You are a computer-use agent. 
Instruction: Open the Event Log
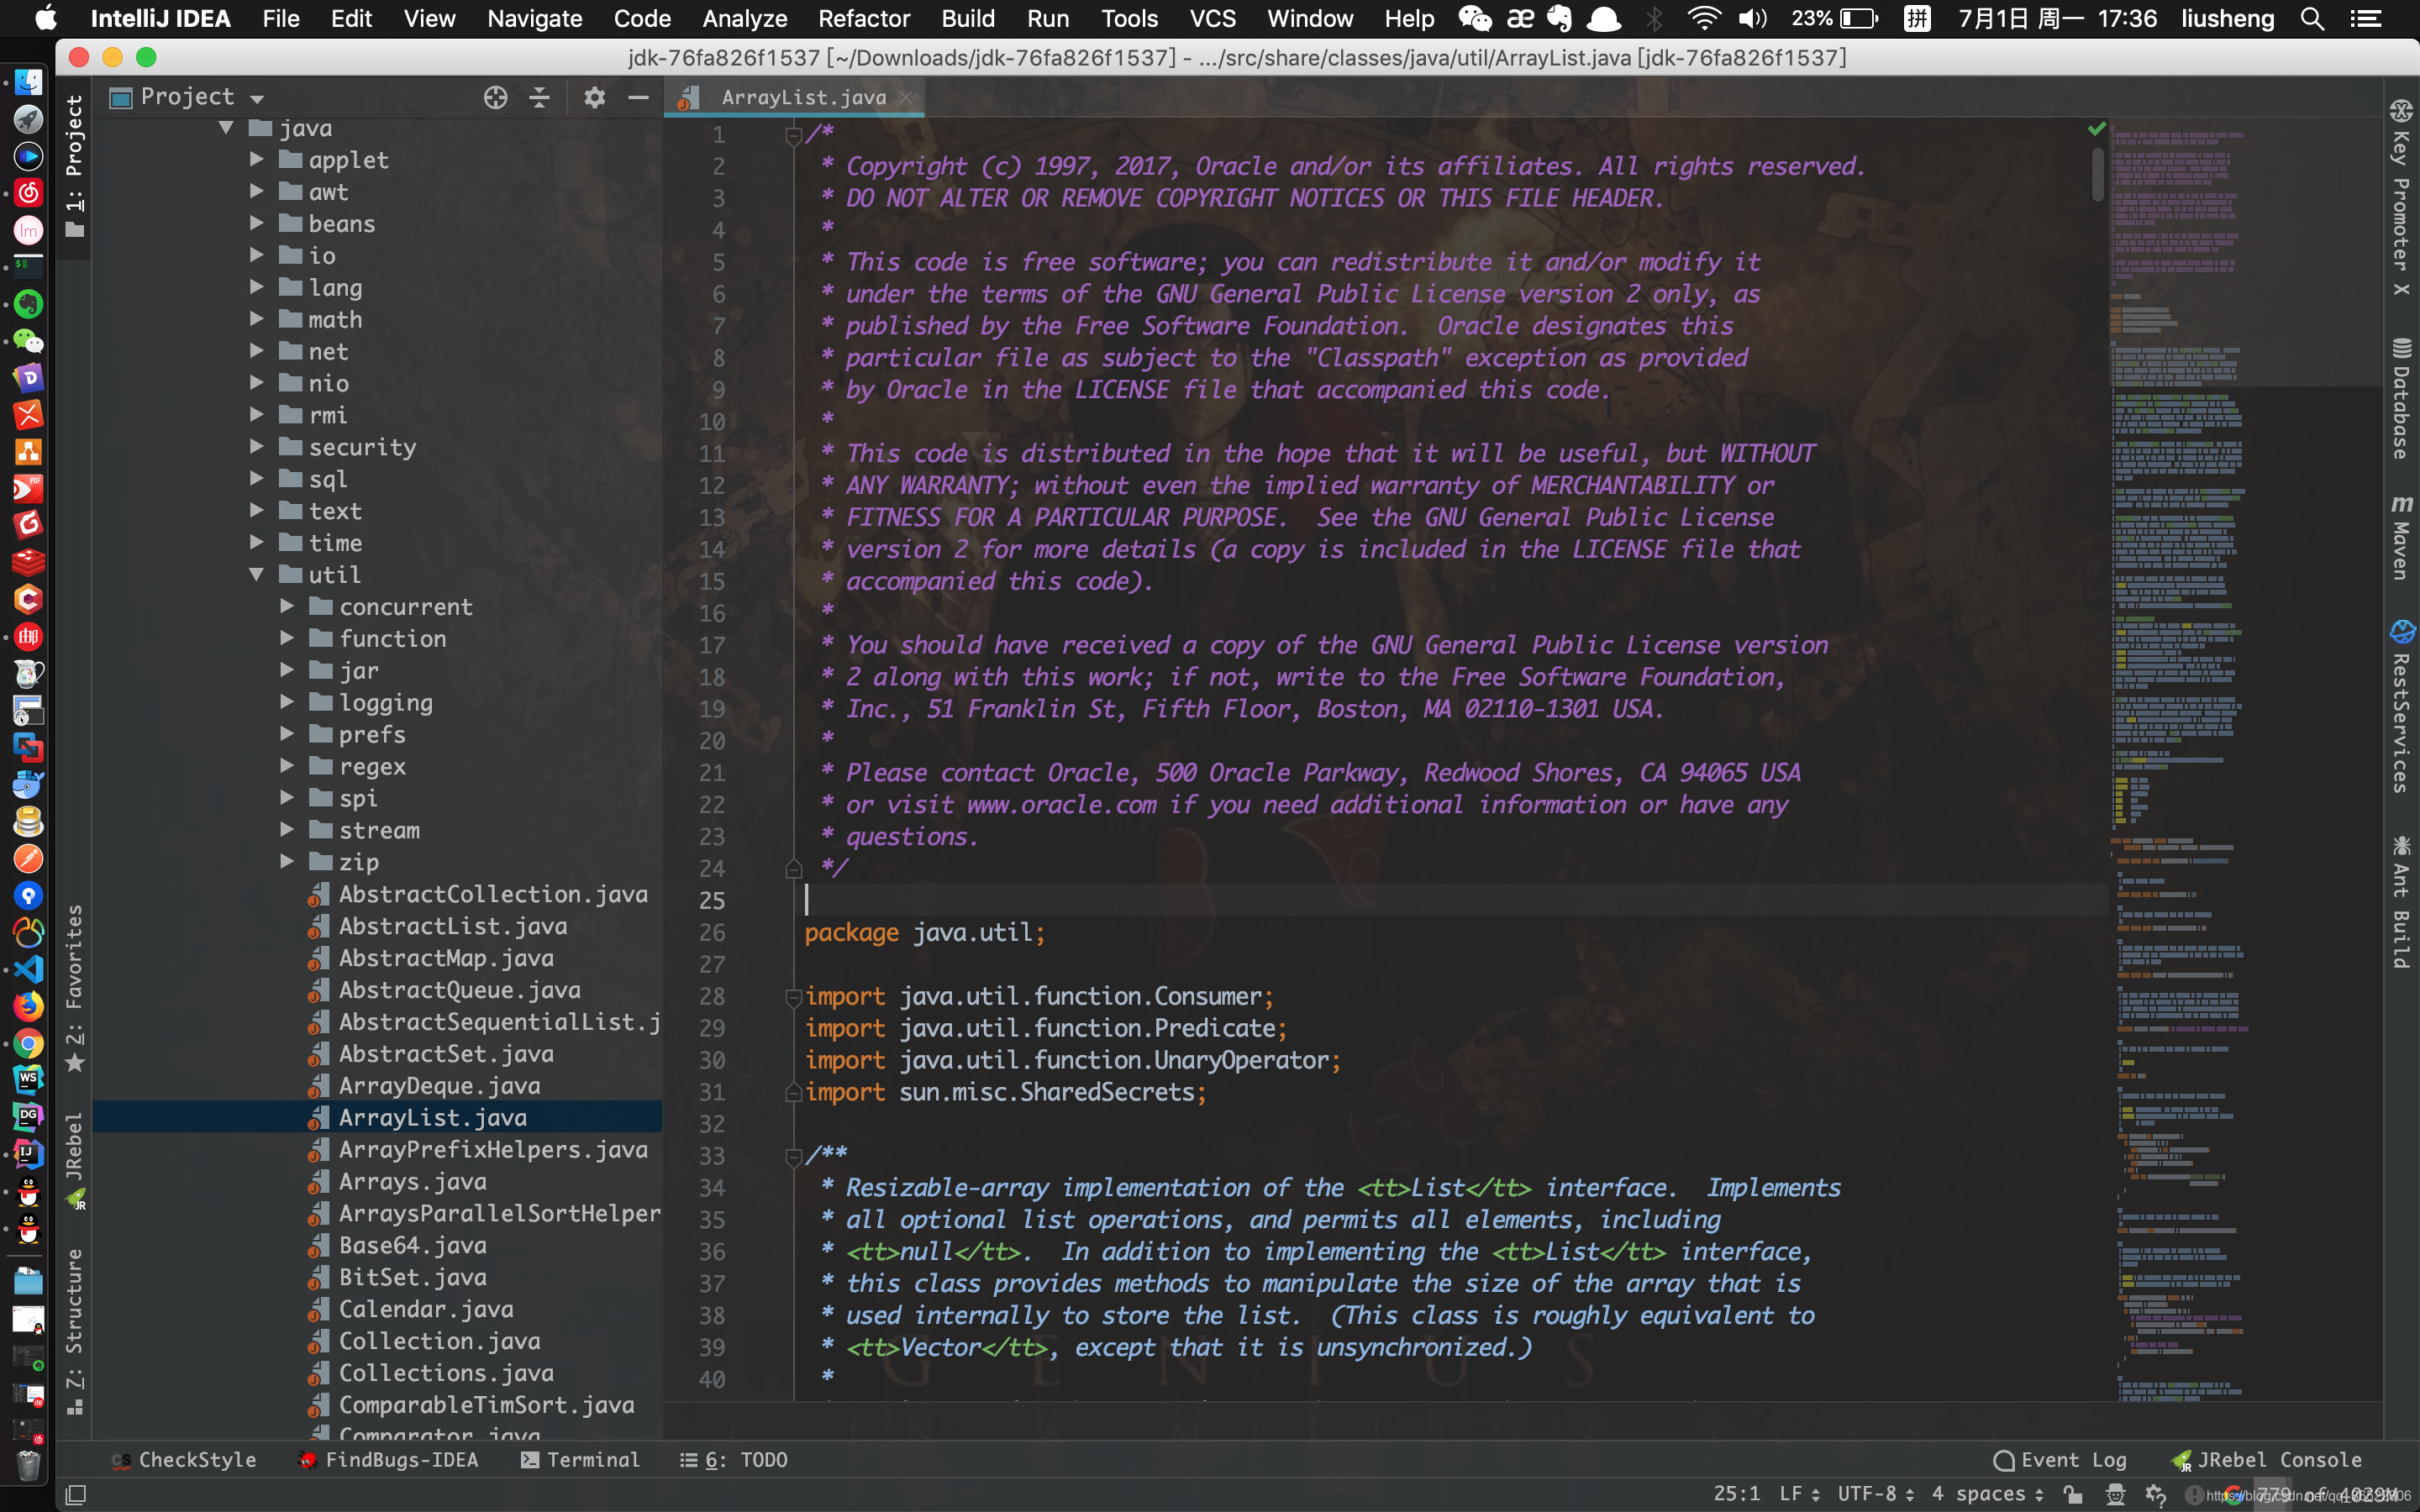coord(2060,1460)
